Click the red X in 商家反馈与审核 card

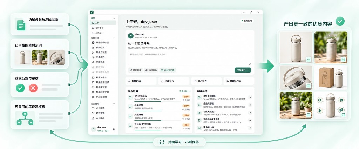point(33,88)
